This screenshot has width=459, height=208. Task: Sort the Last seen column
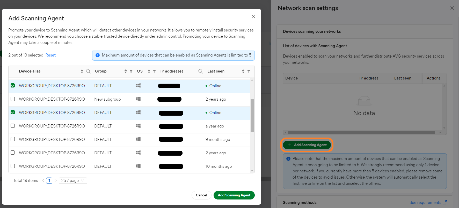tap(243, 71)
